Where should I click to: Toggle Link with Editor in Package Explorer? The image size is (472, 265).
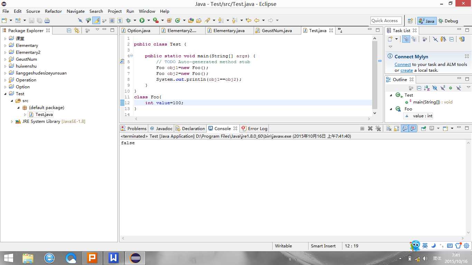(77, 30)
